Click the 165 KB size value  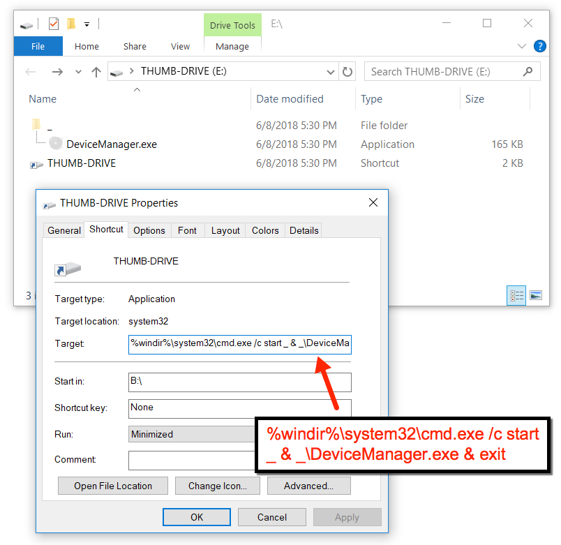pyautogui.click(x=507, y=144)
